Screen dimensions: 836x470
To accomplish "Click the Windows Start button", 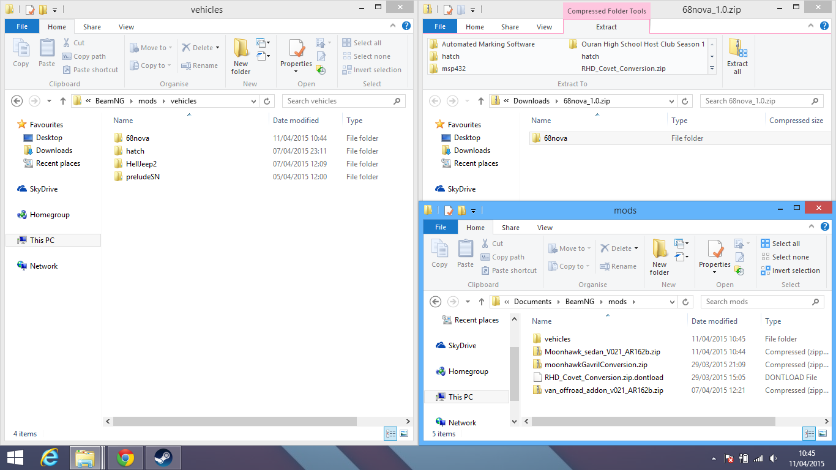I will [x=15, y=457].
